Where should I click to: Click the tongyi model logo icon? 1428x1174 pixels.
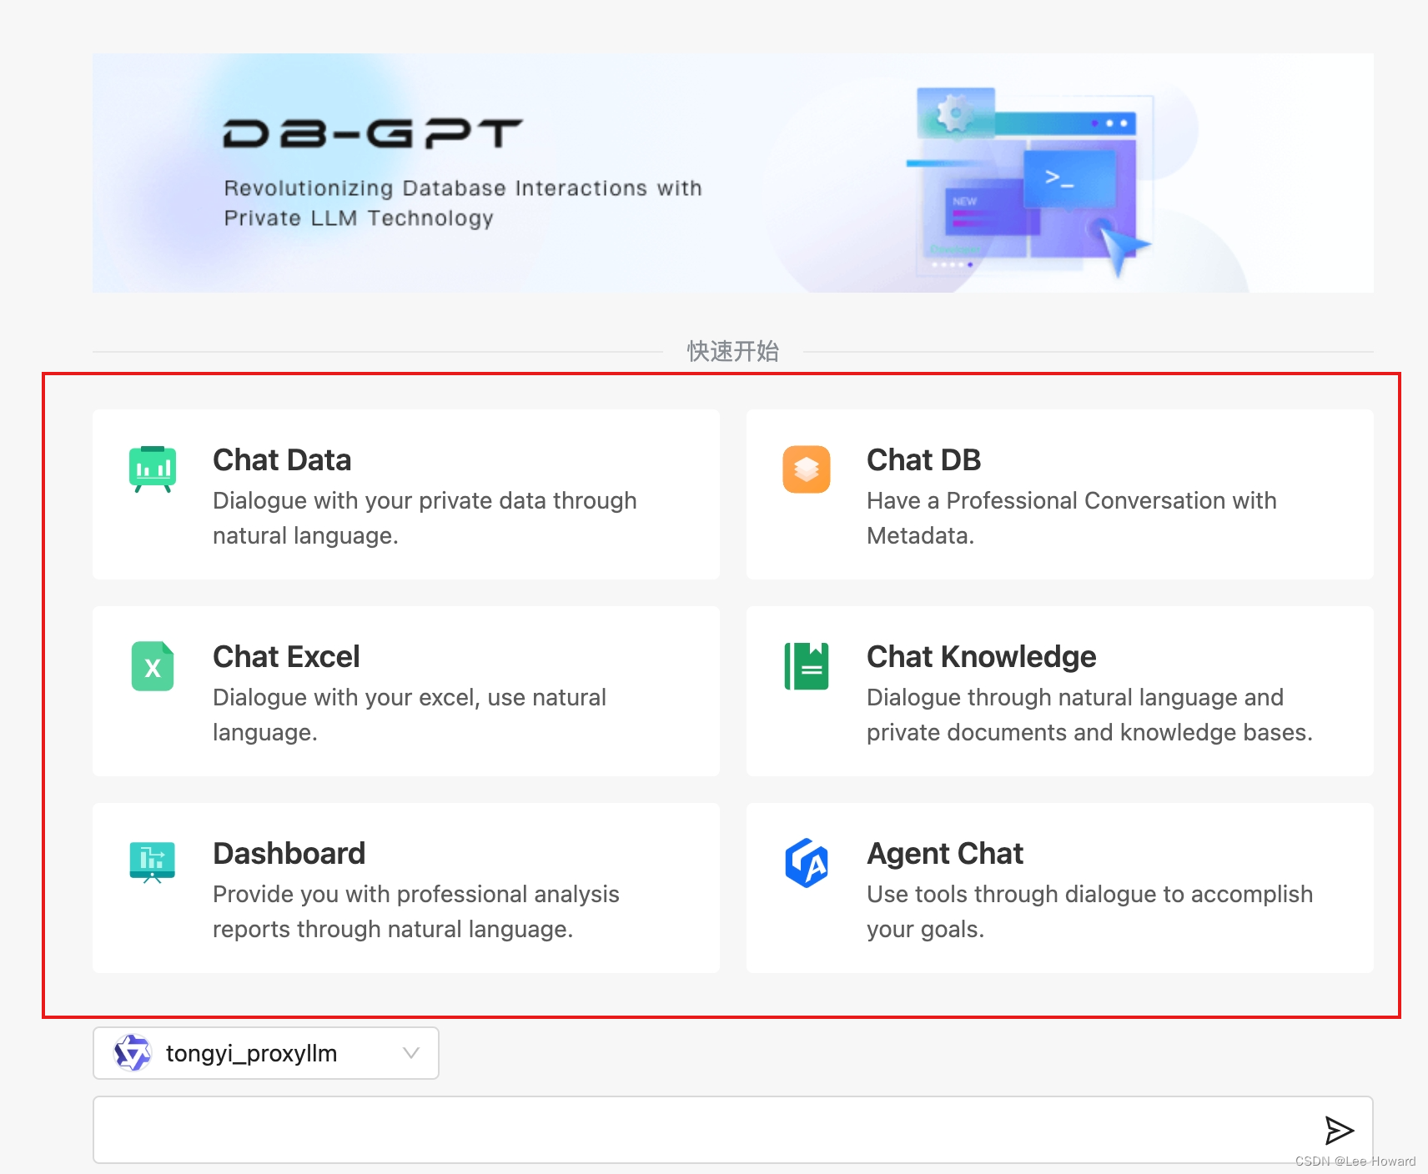pyautogui.click(x=133, y=1053)
